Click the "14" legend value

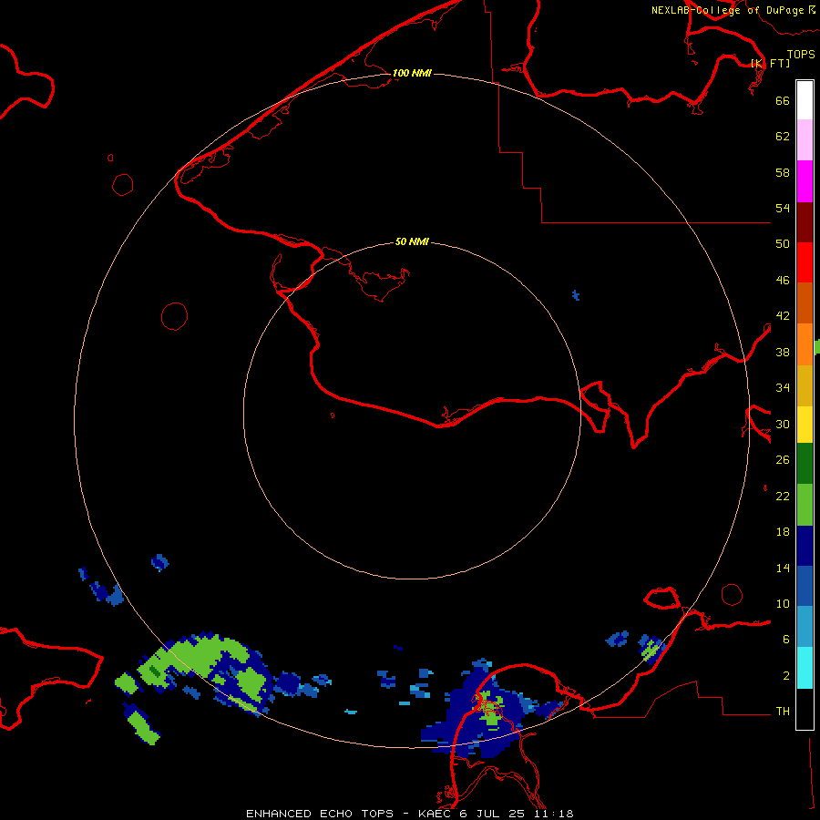pyautogui.click(x=783, y=568)
